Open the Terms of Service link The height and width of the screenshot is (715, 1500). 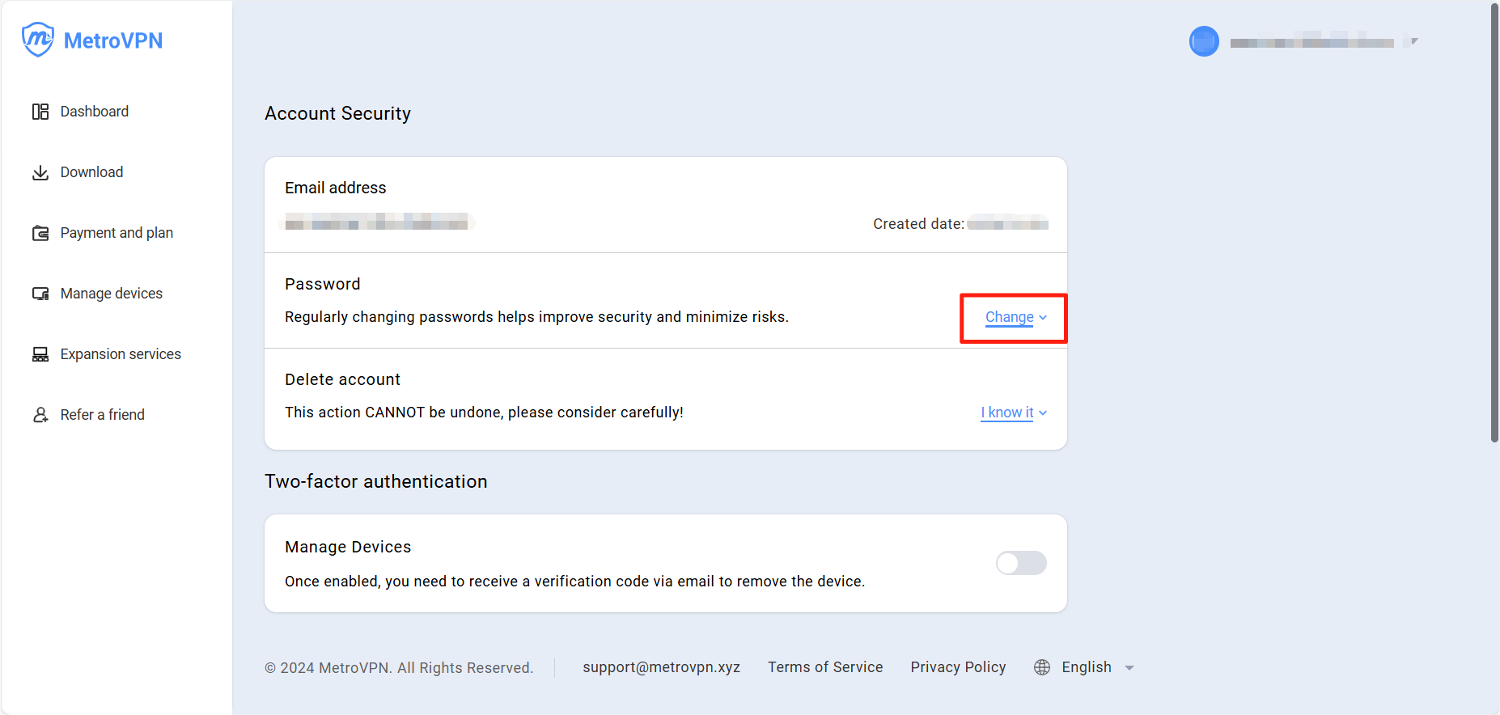pyautogui.click(x=825, y=667)
